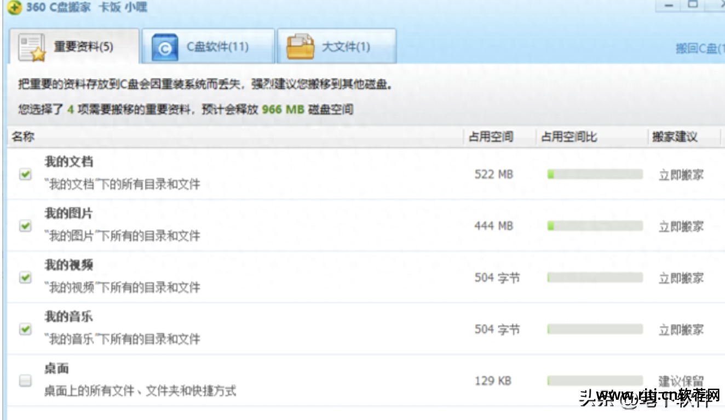The width and height of the screenshot is (725, 420).
Task: Click the blue C disk icon on C盘软件 tab
Action: (x=165, y=48)
